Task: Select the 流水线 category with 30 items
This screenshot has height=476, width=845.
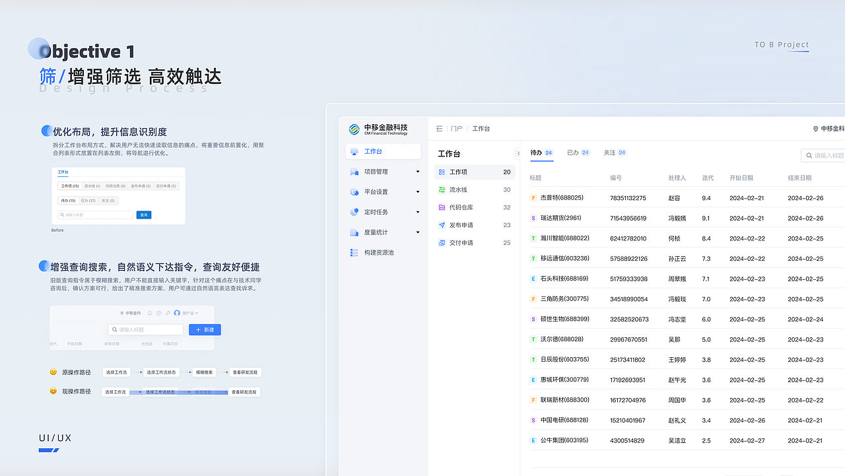Action: pyautogui.click(x=475, y=190)
